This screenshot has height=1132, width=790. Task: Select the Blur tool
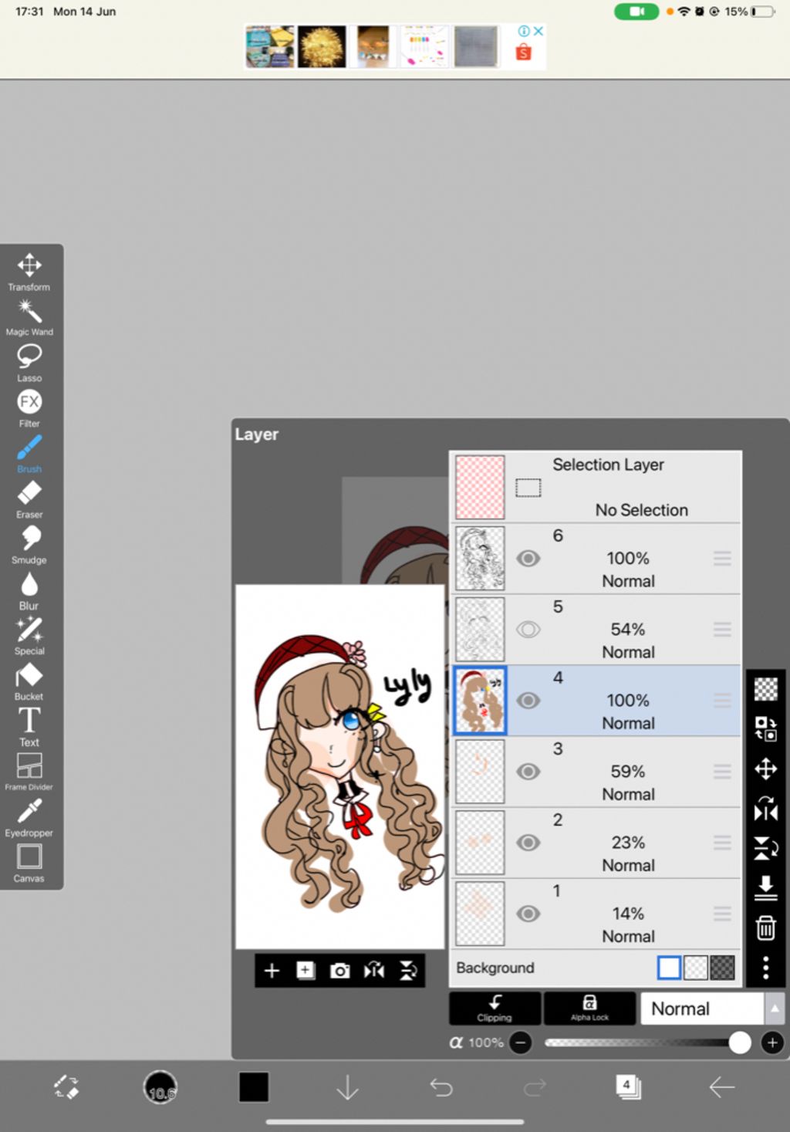(x=29, y=590)
